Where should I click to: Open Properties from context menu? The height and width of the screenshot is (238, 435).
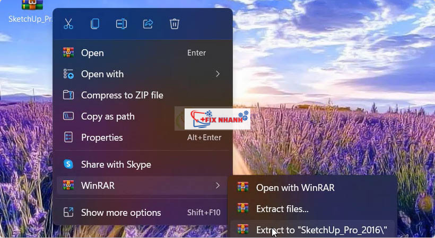pos(142,138)
